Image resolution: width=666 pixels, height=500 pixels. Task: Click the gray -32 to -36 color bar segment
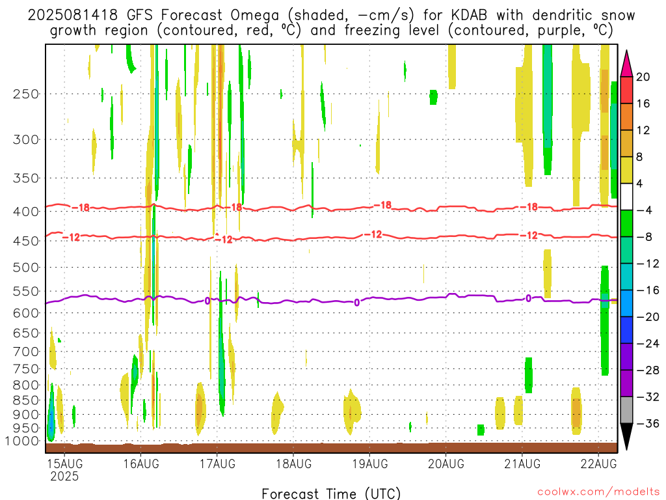[x=626, y=410]
